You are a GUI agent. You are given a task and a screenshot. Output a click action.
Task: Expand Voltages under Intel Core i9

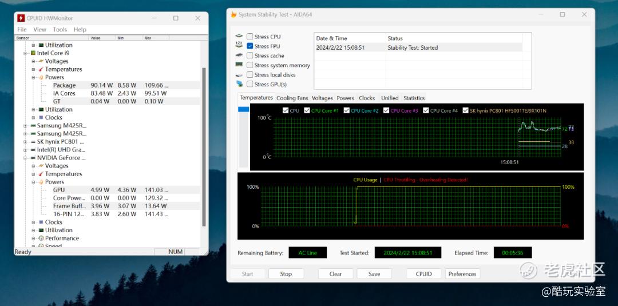pyautogui.click(x=34, y=61)
